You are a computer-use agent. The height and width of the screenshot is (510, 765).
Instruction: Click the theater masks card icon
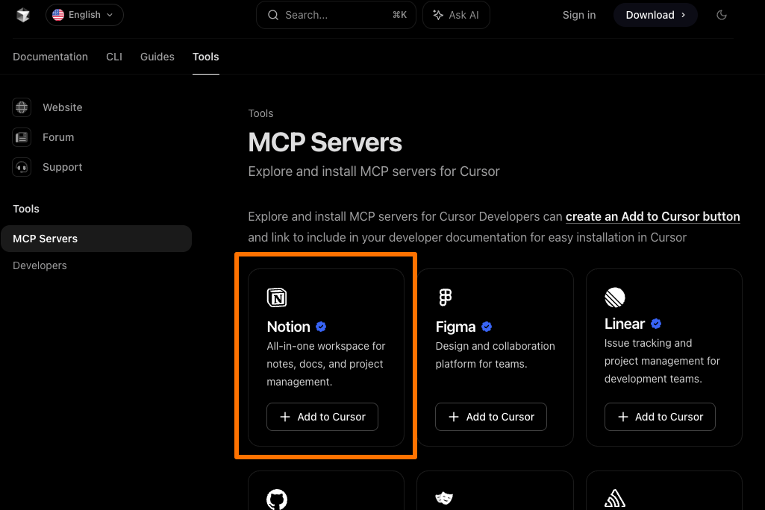coord(444,498)
